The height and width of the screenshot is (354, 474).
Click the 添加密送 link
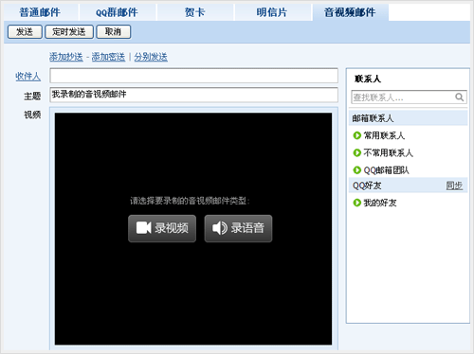[108, 57]
